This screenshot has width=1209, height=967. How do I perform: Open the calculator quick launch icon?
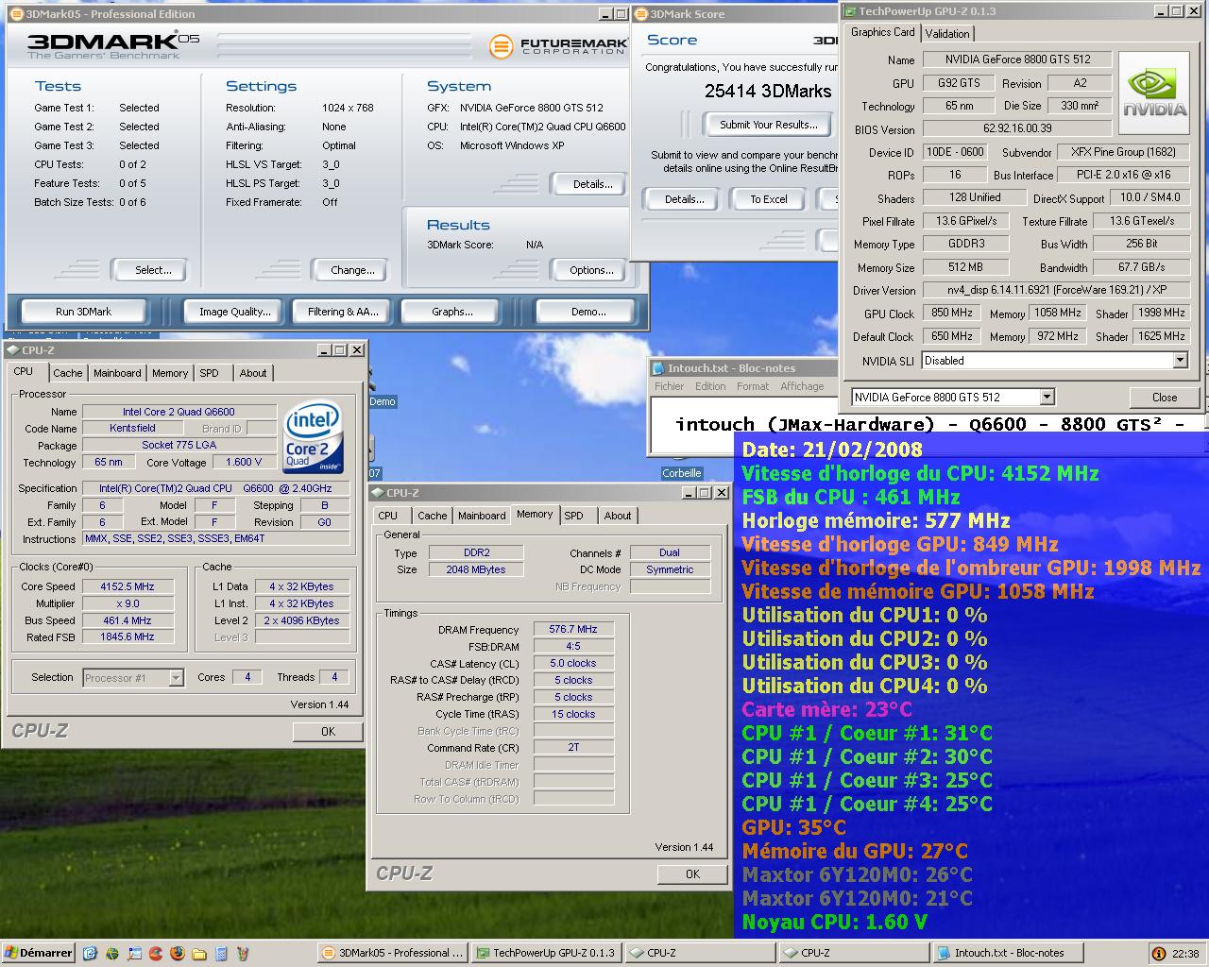(x=221, y=954)
